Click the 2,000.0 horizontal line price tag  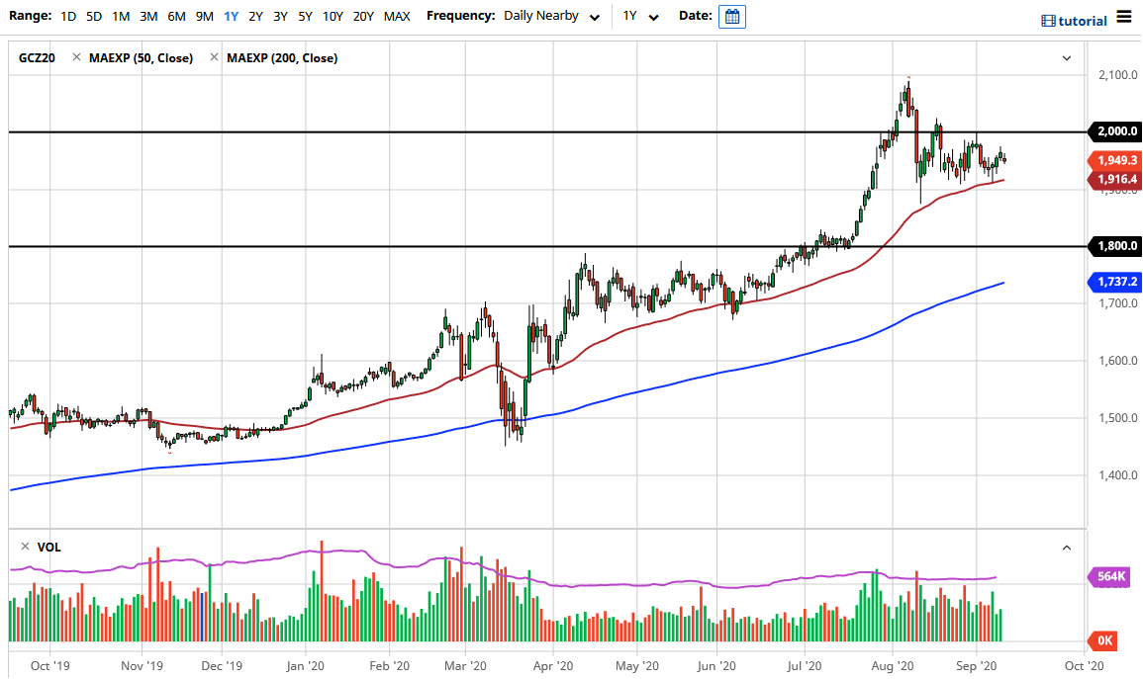coord(1114,131)
